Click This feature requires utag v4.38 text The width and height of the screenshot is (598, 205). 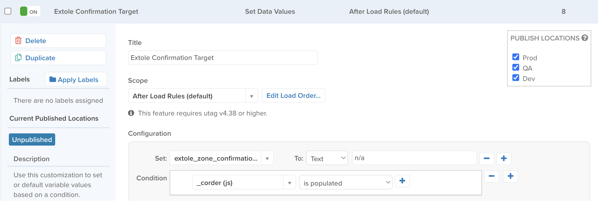(x=202, y=113)
